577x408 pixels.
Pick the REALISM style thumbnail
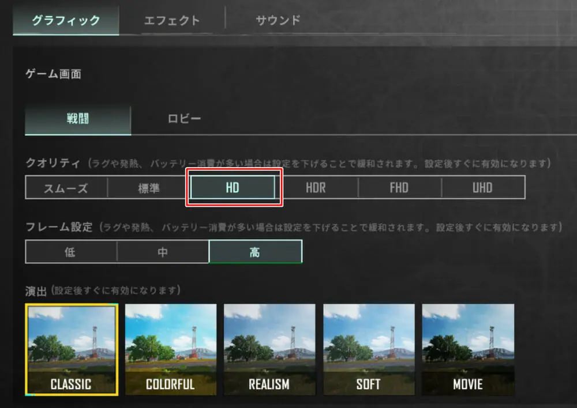(269, 350)
